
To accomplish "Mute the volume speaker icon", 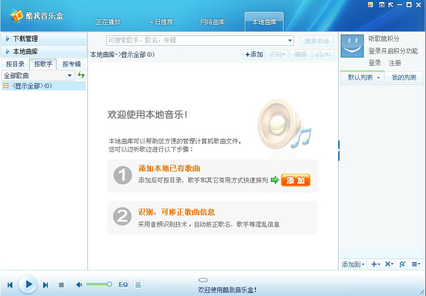I will (x=79, y=285).
